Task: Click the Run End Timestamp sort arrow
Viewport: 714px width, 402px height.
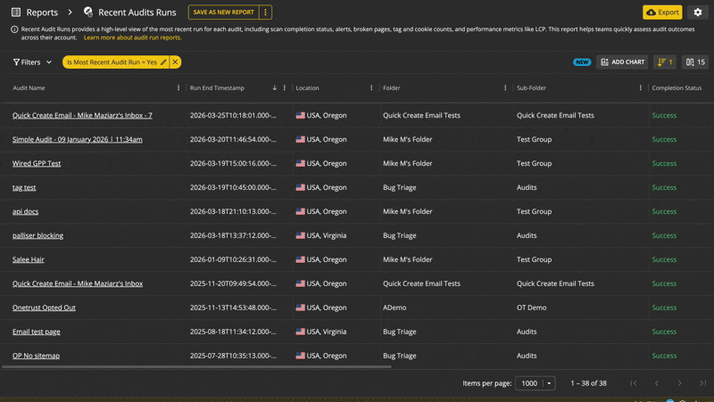Action: (275, 88)
